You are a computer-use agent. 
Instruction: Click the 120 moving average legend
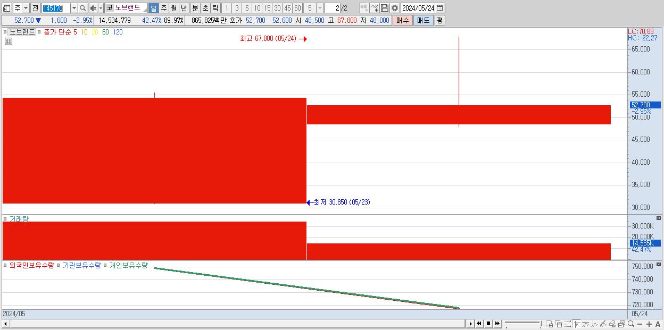[118, 32]
